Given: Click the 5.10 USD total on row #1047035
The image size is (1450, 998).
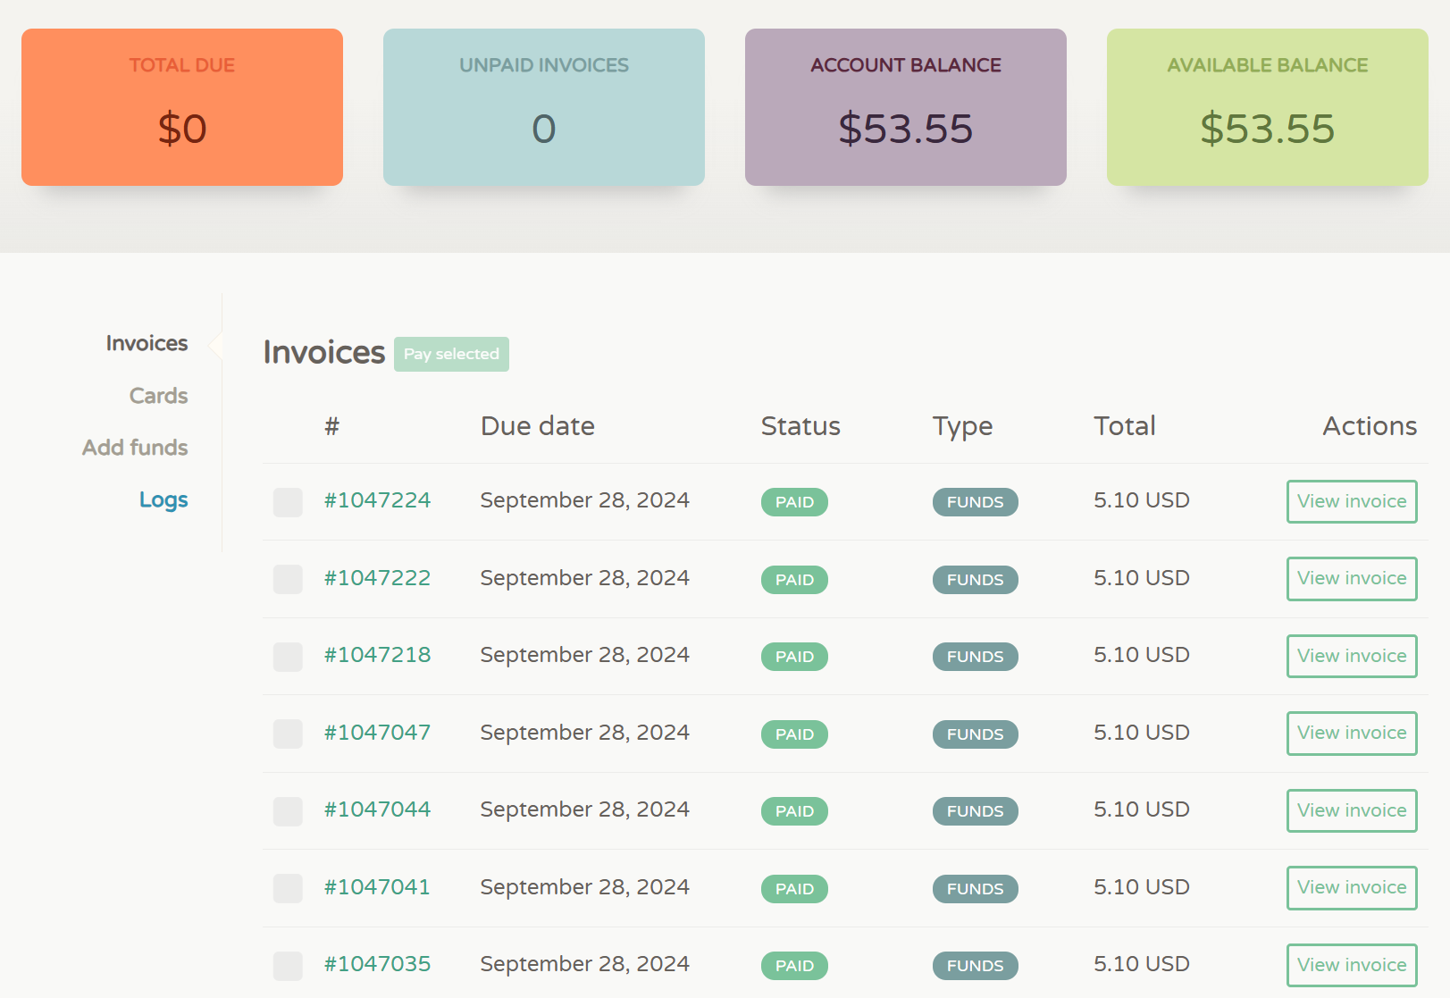Looking at the screenshot, I should click(x=1142, y=964).
